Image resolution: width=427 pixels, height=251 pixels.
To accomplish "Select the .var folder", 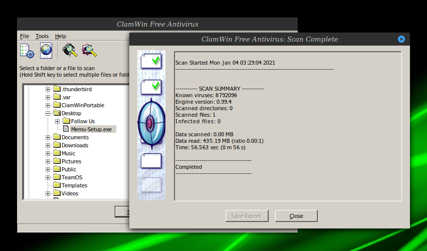I will 66,97.
